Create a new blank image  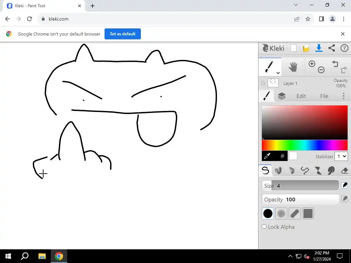293,48
